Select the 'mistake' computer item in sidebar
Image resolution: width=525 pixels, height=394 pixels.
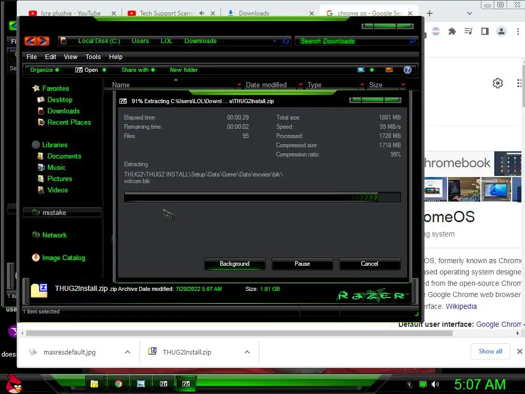(62, 212)
